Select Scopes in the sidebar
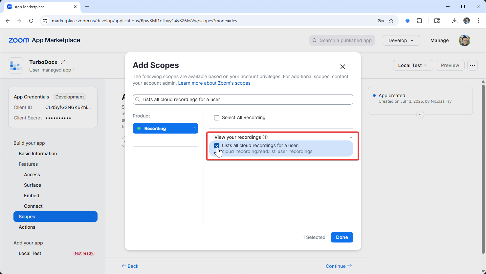 [x=55, y=217]
